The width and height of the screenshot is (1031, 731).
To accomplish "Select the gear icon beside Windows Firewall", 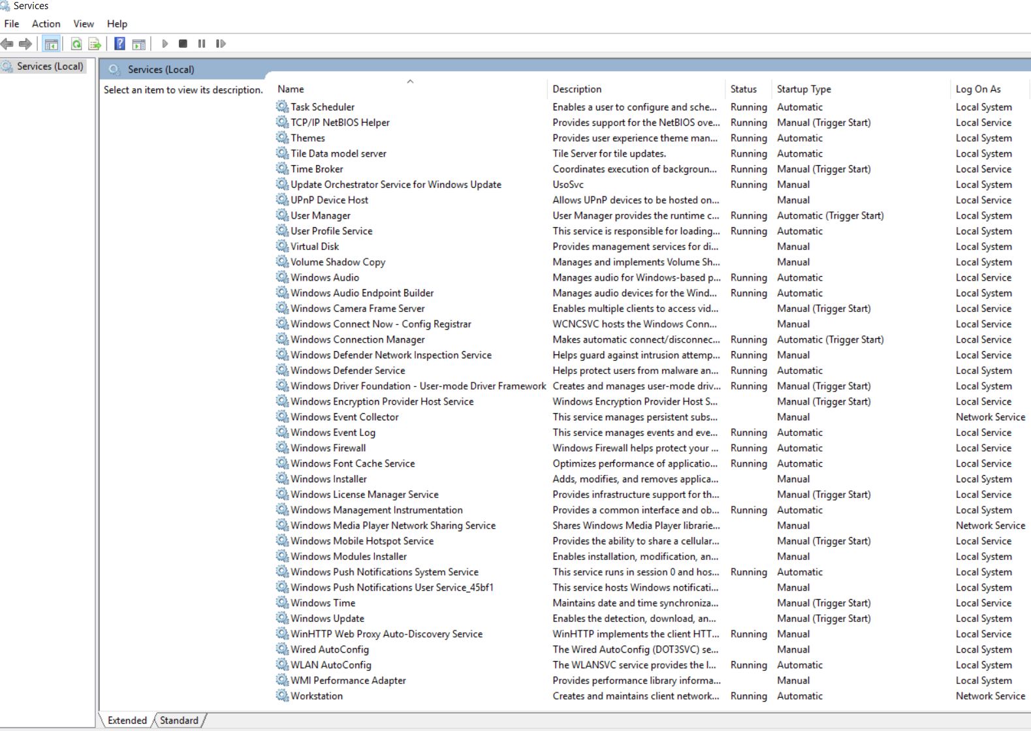I will click(x=282, y=448).
